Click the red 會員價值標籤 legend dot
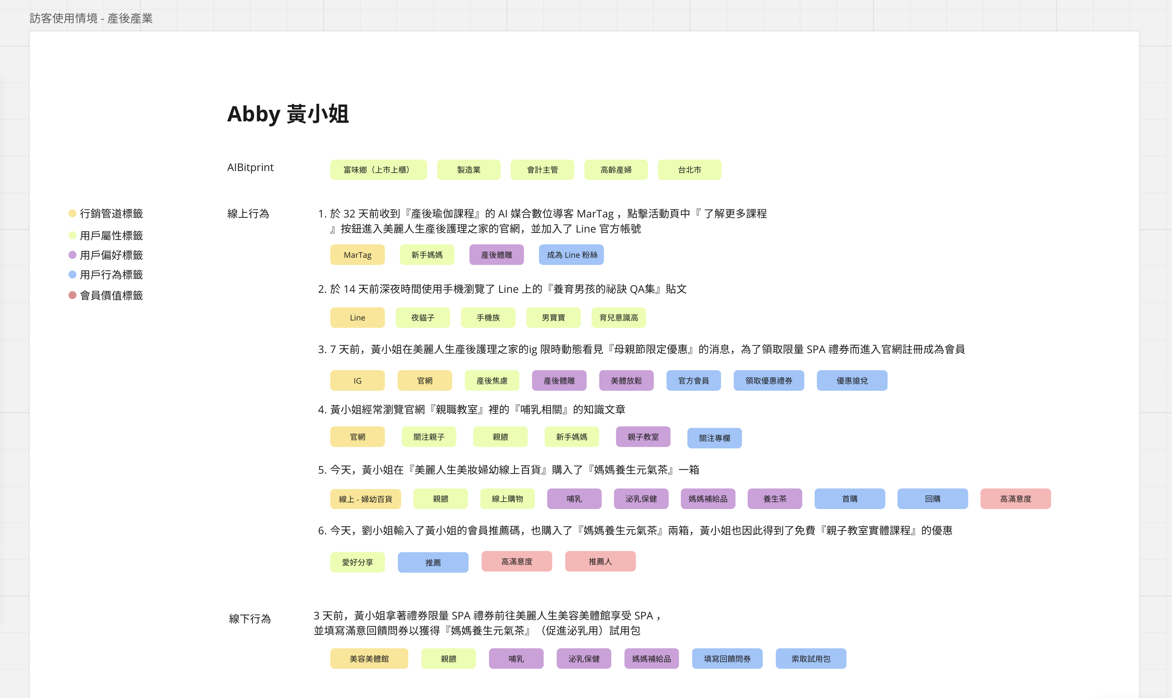 72,295
